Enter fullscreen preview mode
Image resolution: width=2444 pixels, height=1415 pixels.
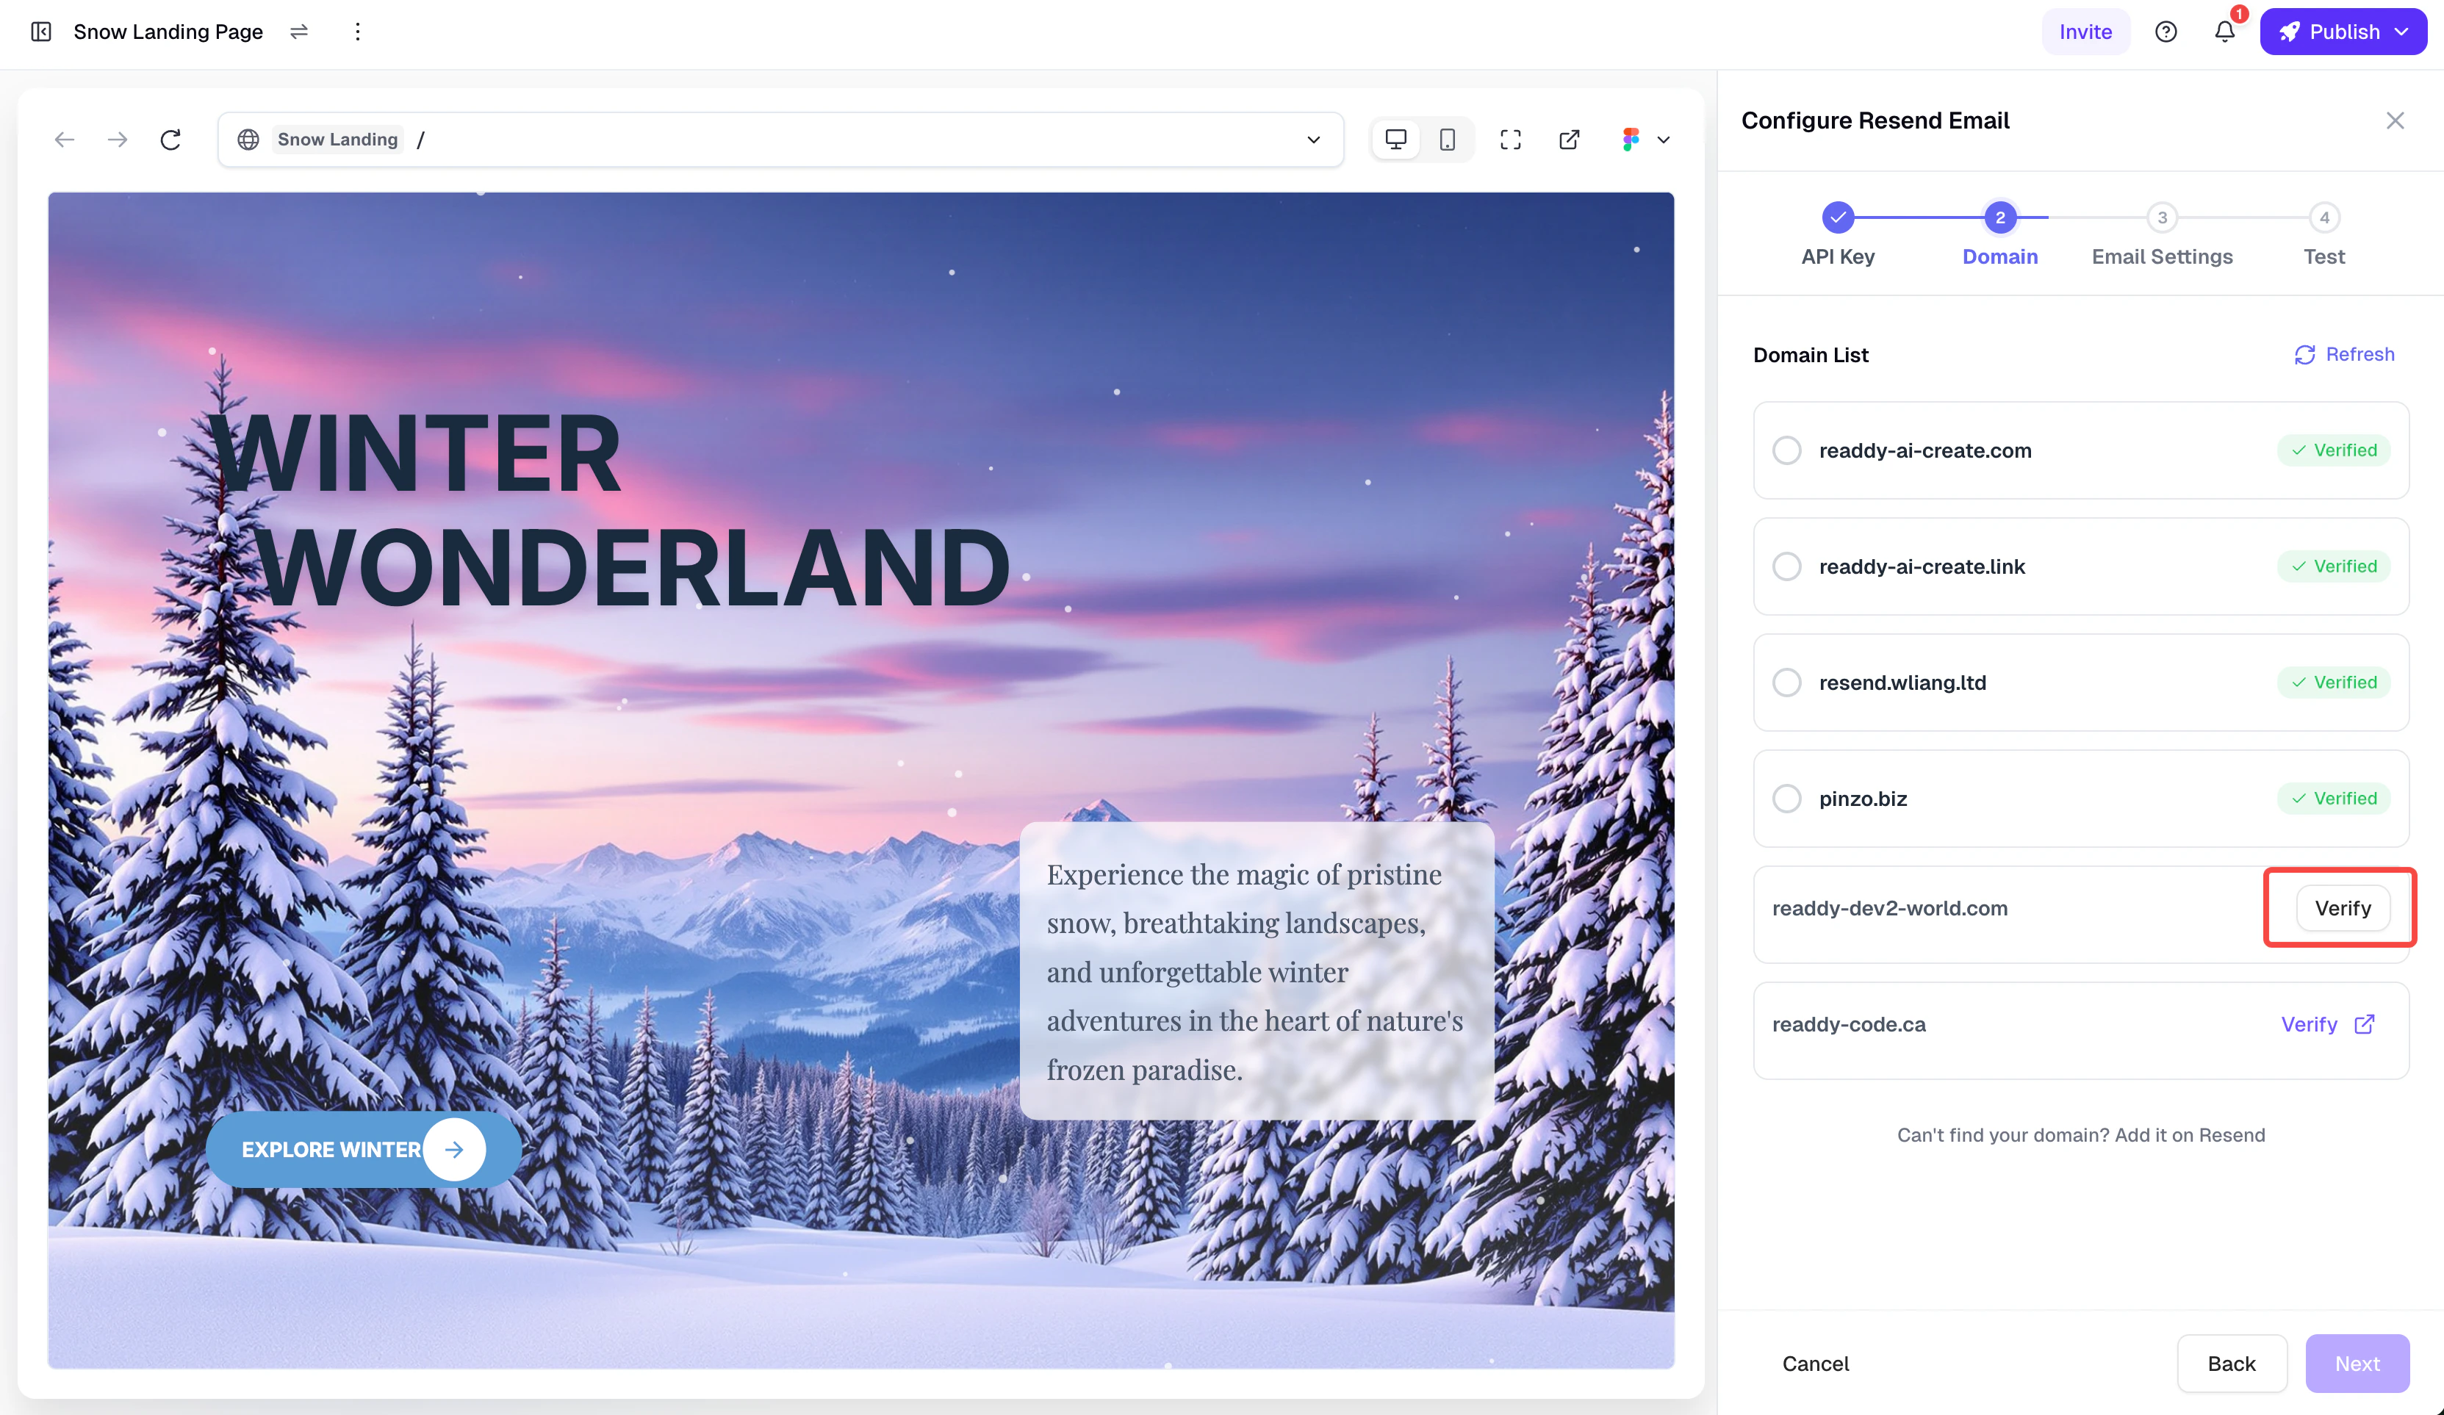pyautogui.click(x=1510, y=140)
